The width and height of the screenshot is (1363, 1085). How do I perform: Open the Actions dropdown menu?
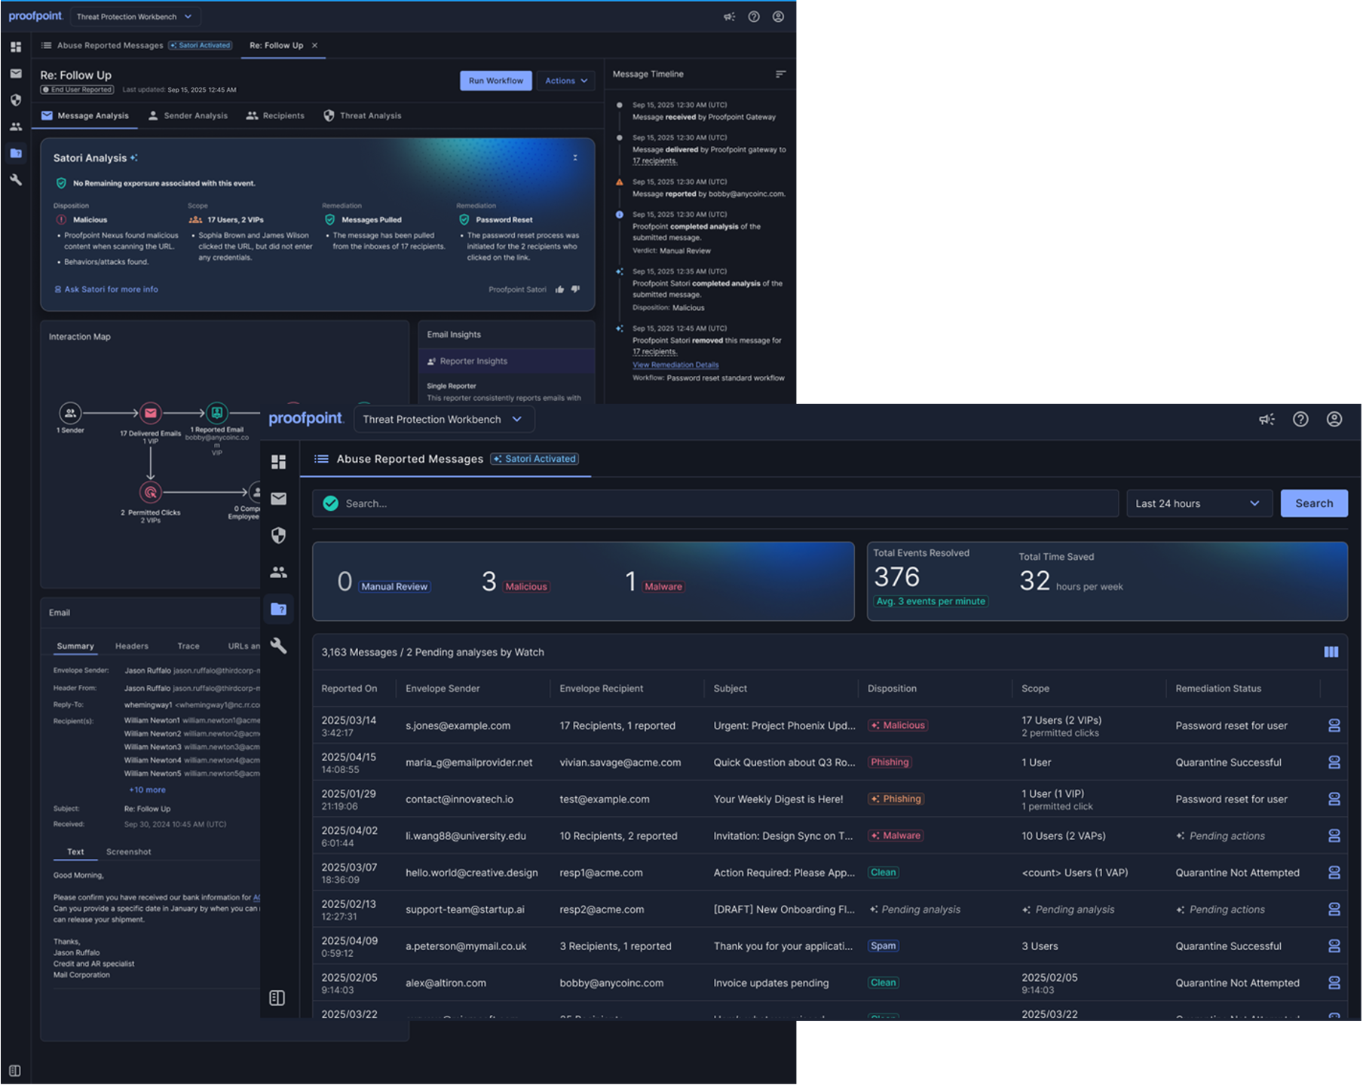point(565,81)
